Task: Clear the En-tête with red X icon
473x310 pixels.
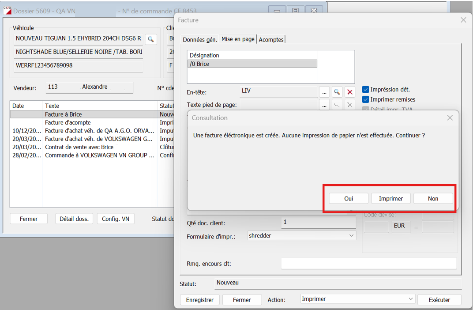Action: tap(350, 92)
